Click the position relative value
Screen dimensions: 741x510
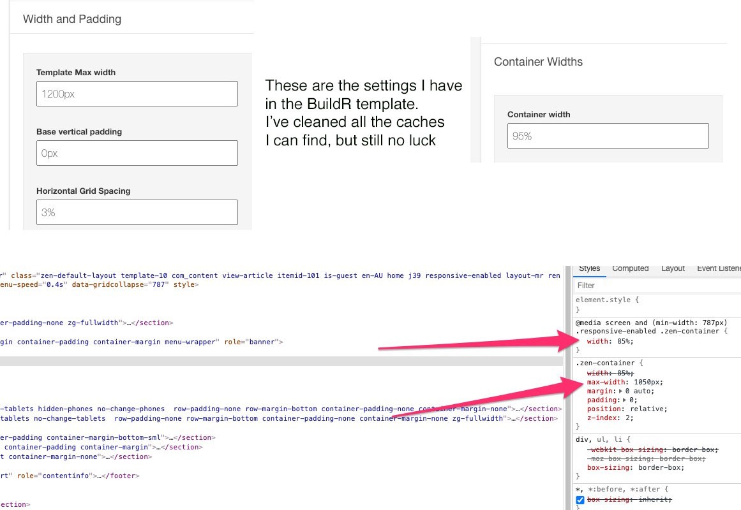point(646,409)
